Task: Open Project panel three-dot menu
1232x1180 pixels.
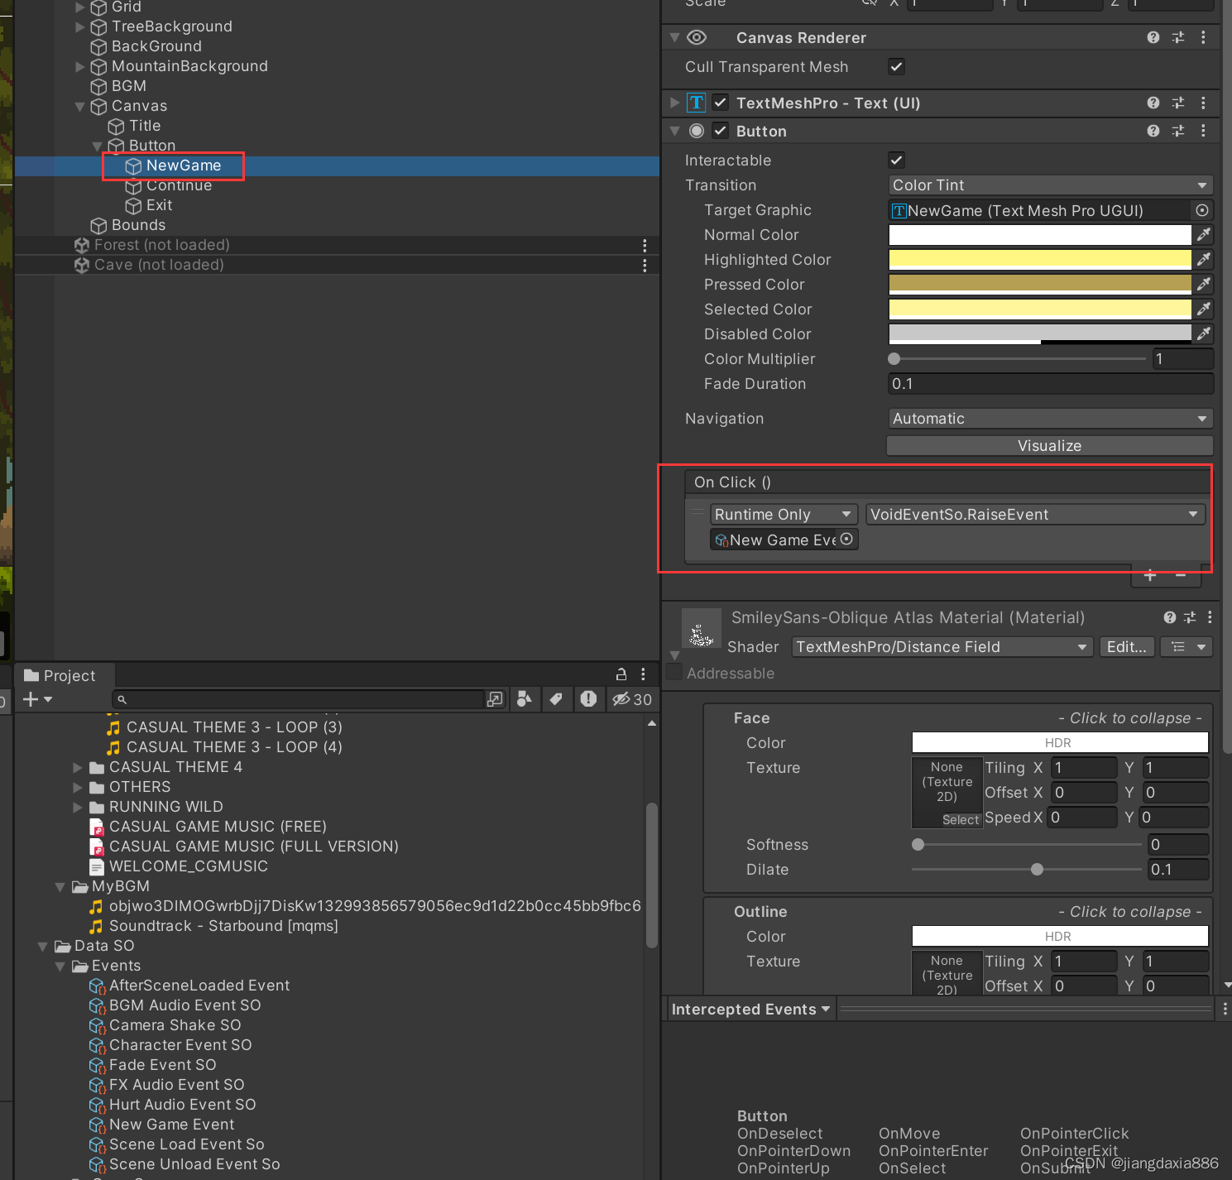Action: [x=643, y=674]
